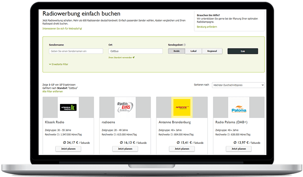Click the Reichweite help icon on Radio Paloma card

(228, 135)
